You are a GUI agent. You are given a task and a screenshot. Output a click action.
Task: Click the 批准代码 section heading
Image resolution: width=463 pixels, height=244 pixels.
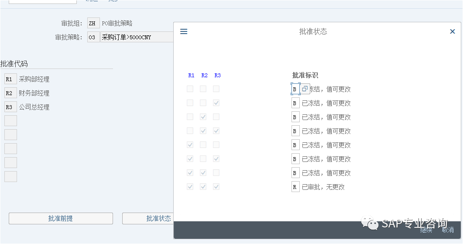[14, 64]
